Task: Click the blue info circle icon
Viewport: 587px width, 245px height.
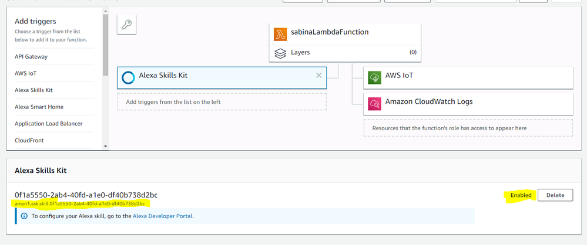Action: click(x=24, y=216)
